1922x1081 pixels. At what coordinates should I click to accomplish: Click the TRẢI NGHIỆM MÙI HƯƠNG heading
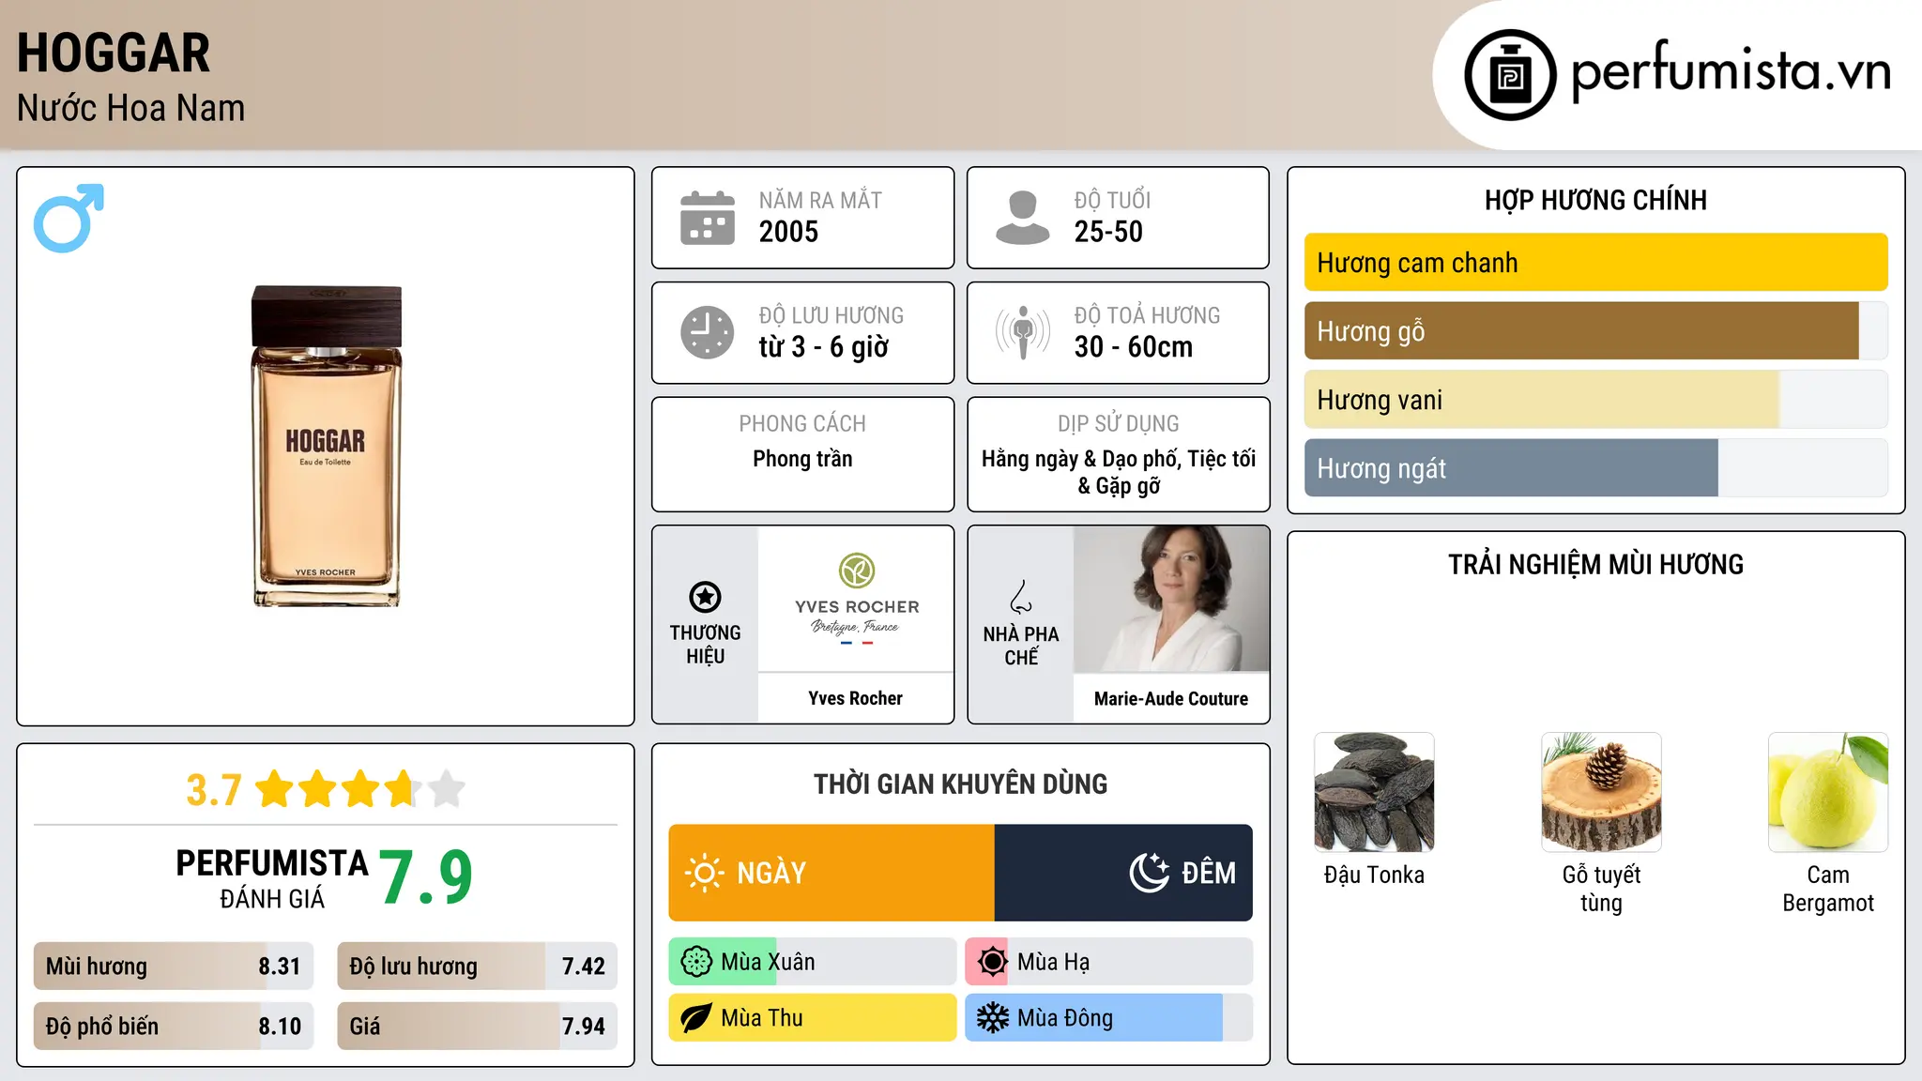pos(1595,564)
